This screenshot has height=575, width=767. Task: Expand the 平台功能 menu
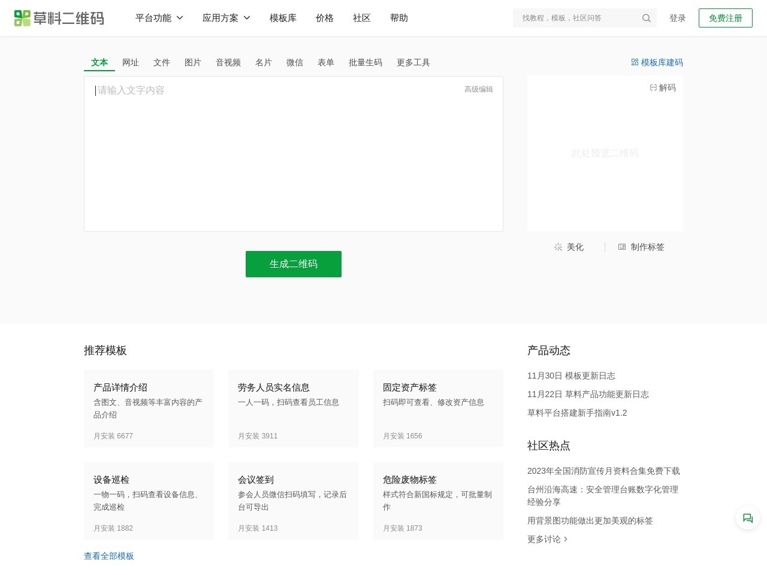pyautogui.click(x=159, y=18)
